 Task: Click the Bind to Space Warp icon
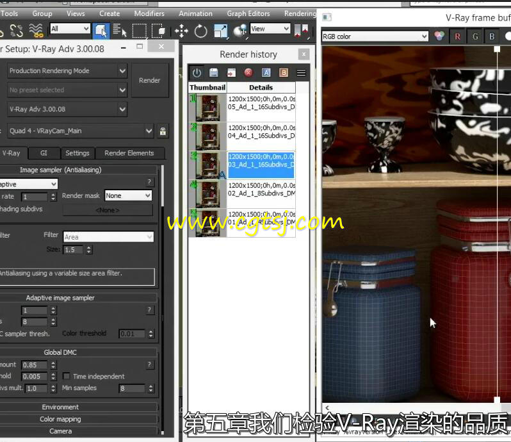36,31
